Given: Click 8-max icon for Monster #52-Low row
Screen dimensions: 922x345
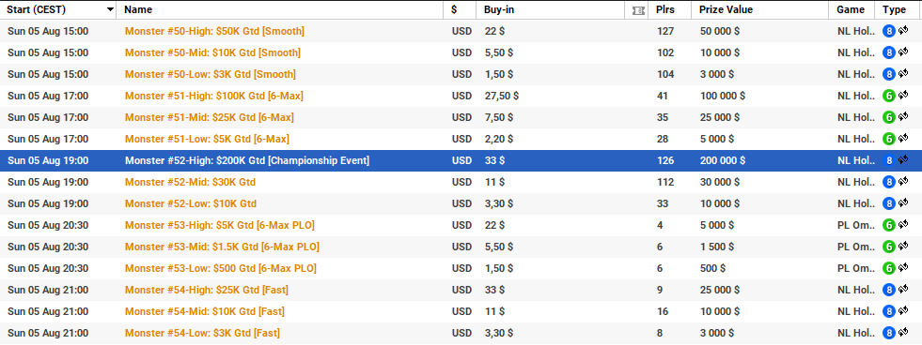Looking at the screenshot, I should [x=888, y=203].
